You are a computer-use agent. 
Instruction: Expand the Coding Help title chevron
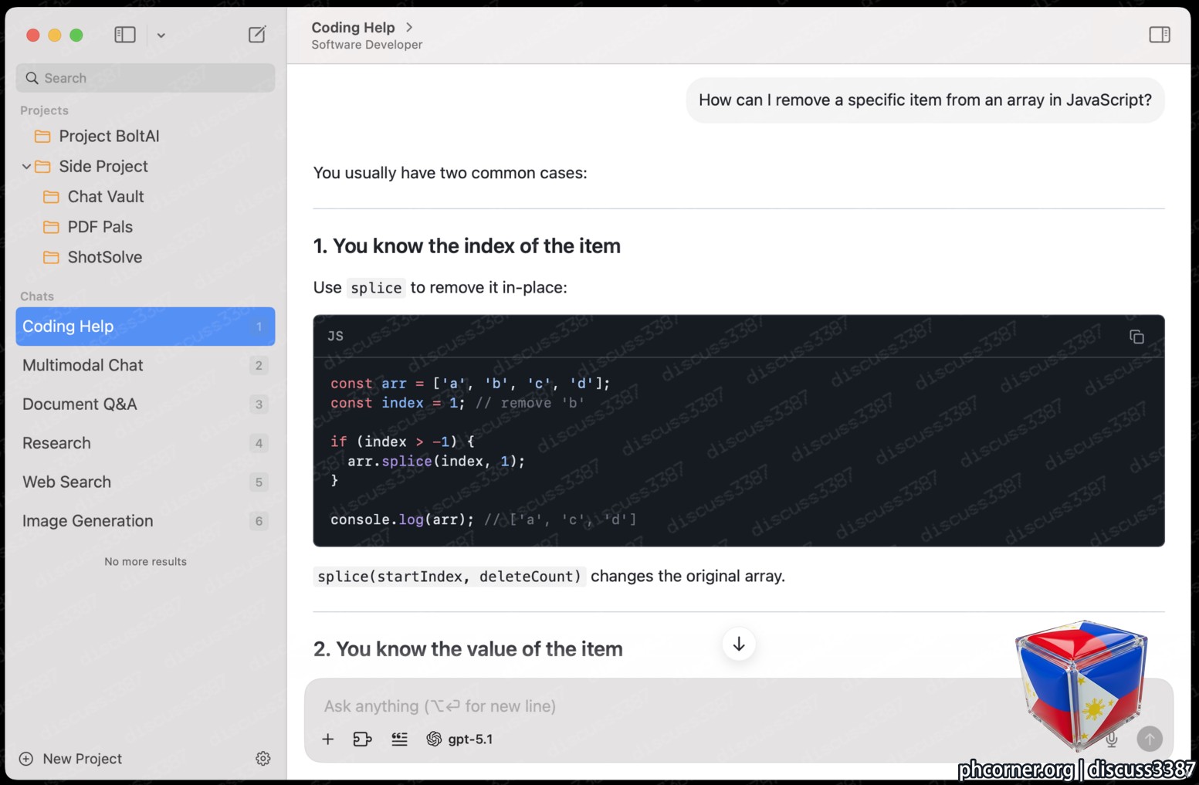tap(409, 27)
